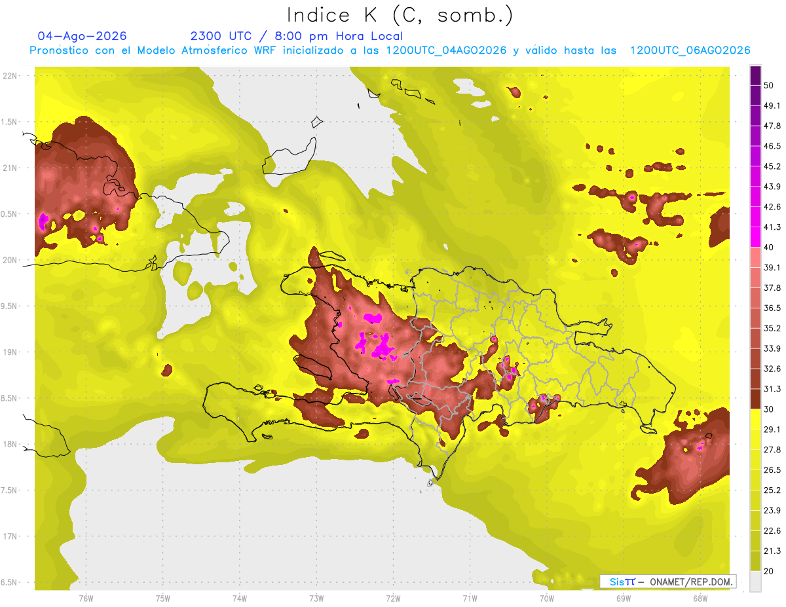Click the '68W' longitude label

pyautogui.click(x=700, y=598)
